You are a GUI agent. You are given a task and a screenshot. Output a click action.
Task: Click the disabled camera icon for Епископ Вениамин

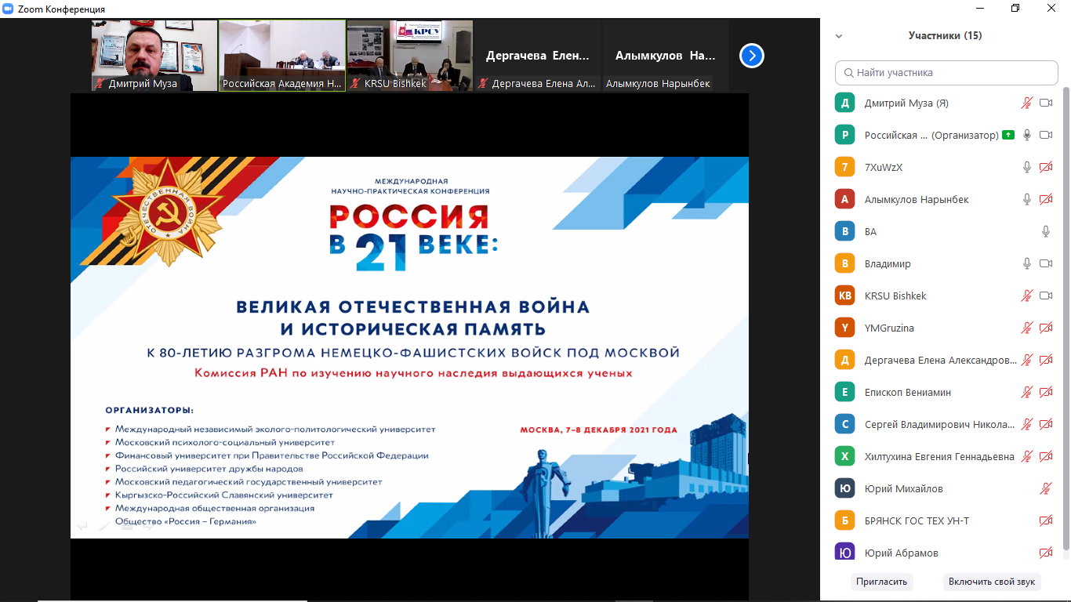pyautogui.click(x=1046, y=392)
